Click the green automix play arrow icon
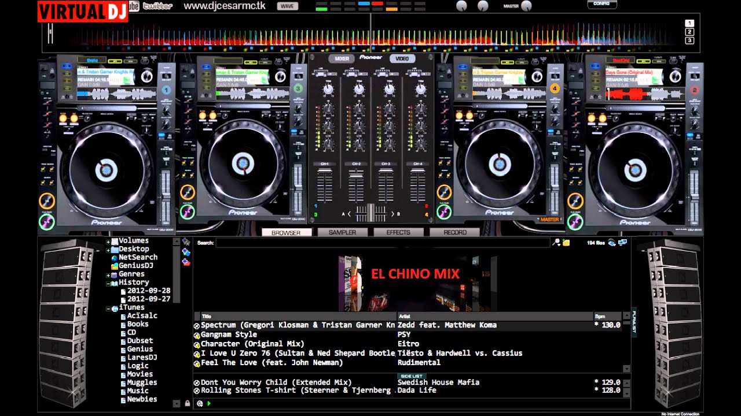Image resolution: width=741 pixels, height=416 pixels. 208,403
